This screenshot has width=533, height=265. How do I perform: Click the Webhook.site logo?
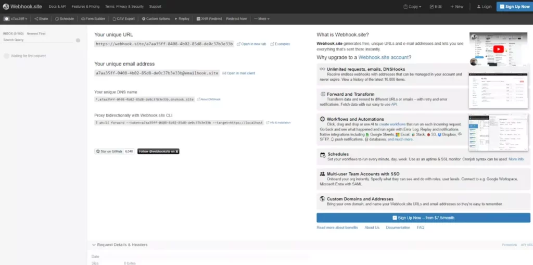click(x=22, y=6)
